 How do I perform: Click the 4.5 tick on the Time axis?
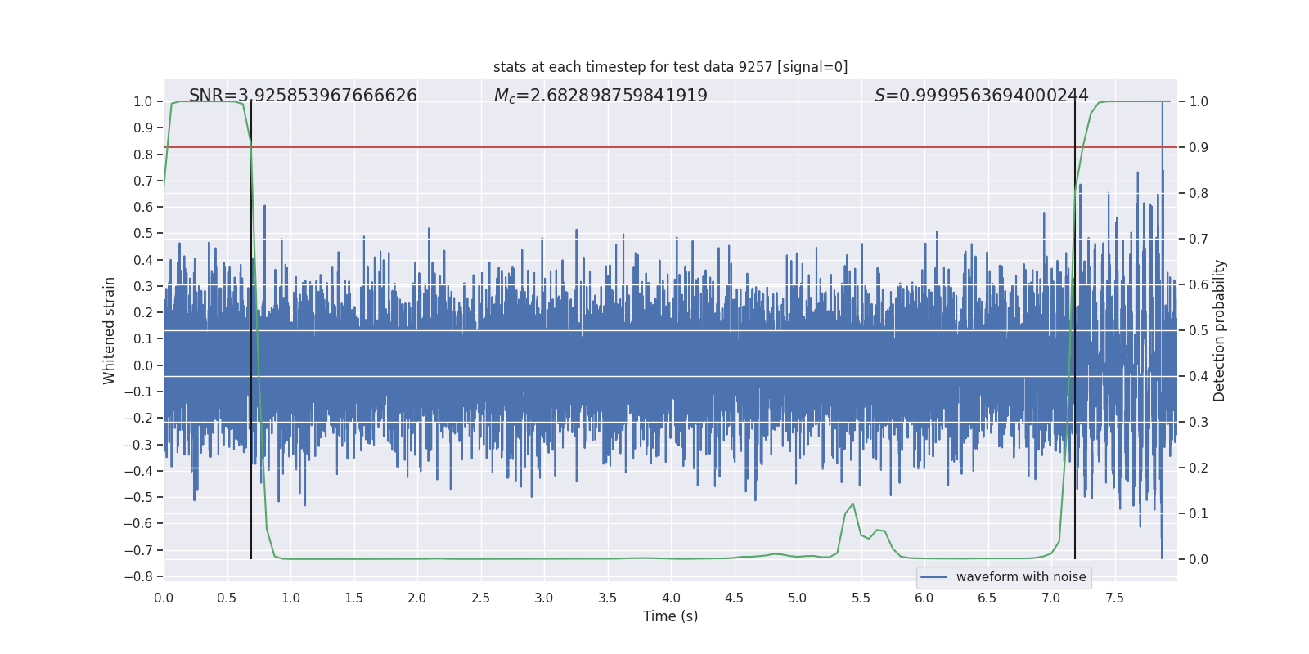(734, 598)
